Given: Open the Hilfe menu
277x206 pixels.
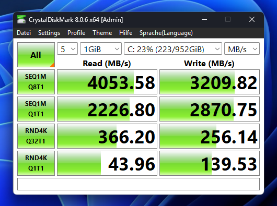Looking at the screenshot, I should pos(126,33).
